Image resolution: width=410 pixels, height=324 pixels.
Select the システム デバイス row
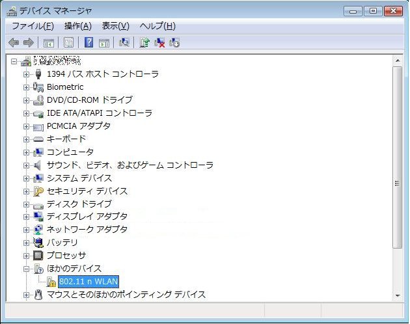(79, 178)
